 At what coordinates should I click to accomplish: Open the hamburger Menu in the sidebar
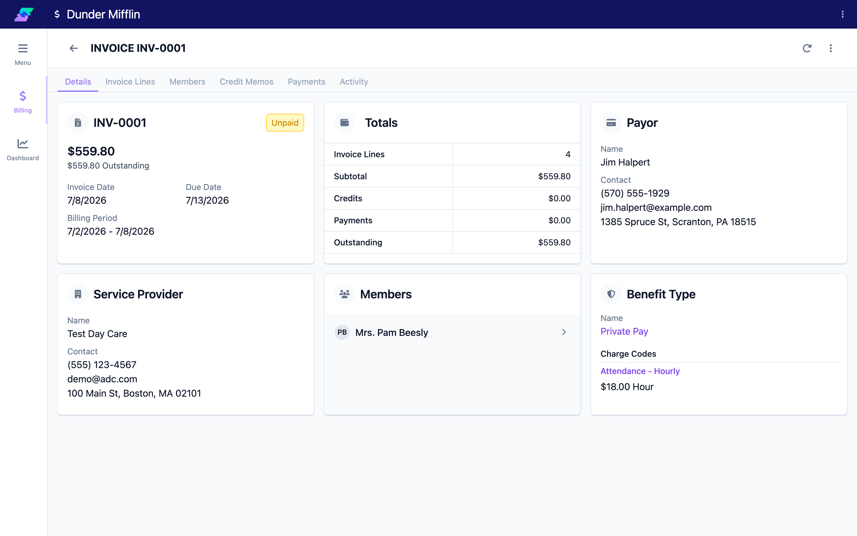(x=23, y=54)
